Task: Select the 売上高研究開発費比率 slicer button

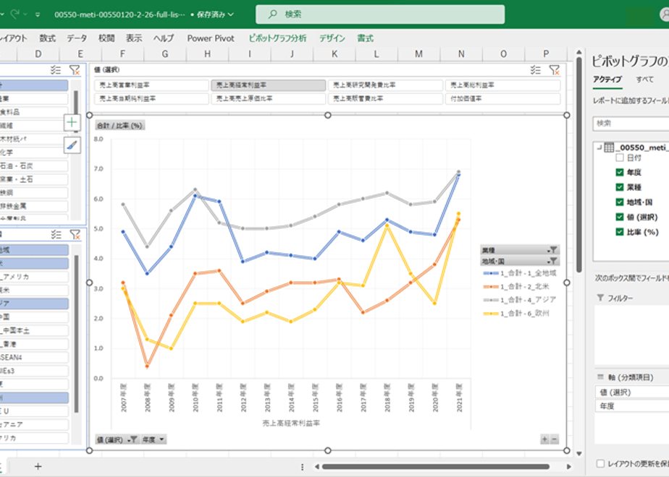Action: click(385, 85)
